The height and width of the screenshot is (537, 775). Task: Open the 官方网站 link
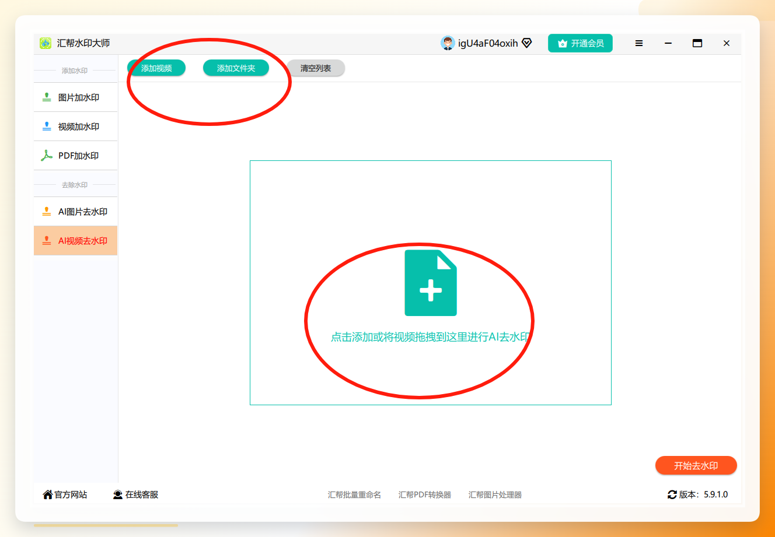(x=71, y=494)
